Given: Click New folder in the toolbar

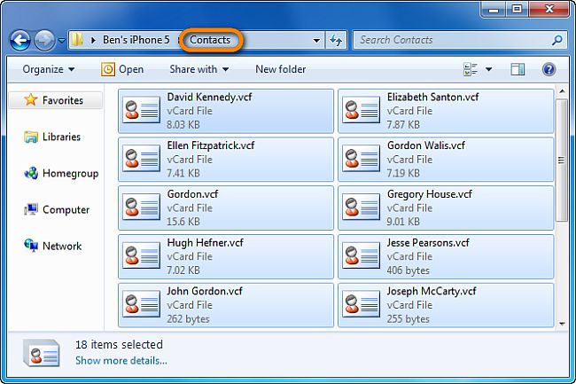Looking at the screenshot, I should pos(280,69).
